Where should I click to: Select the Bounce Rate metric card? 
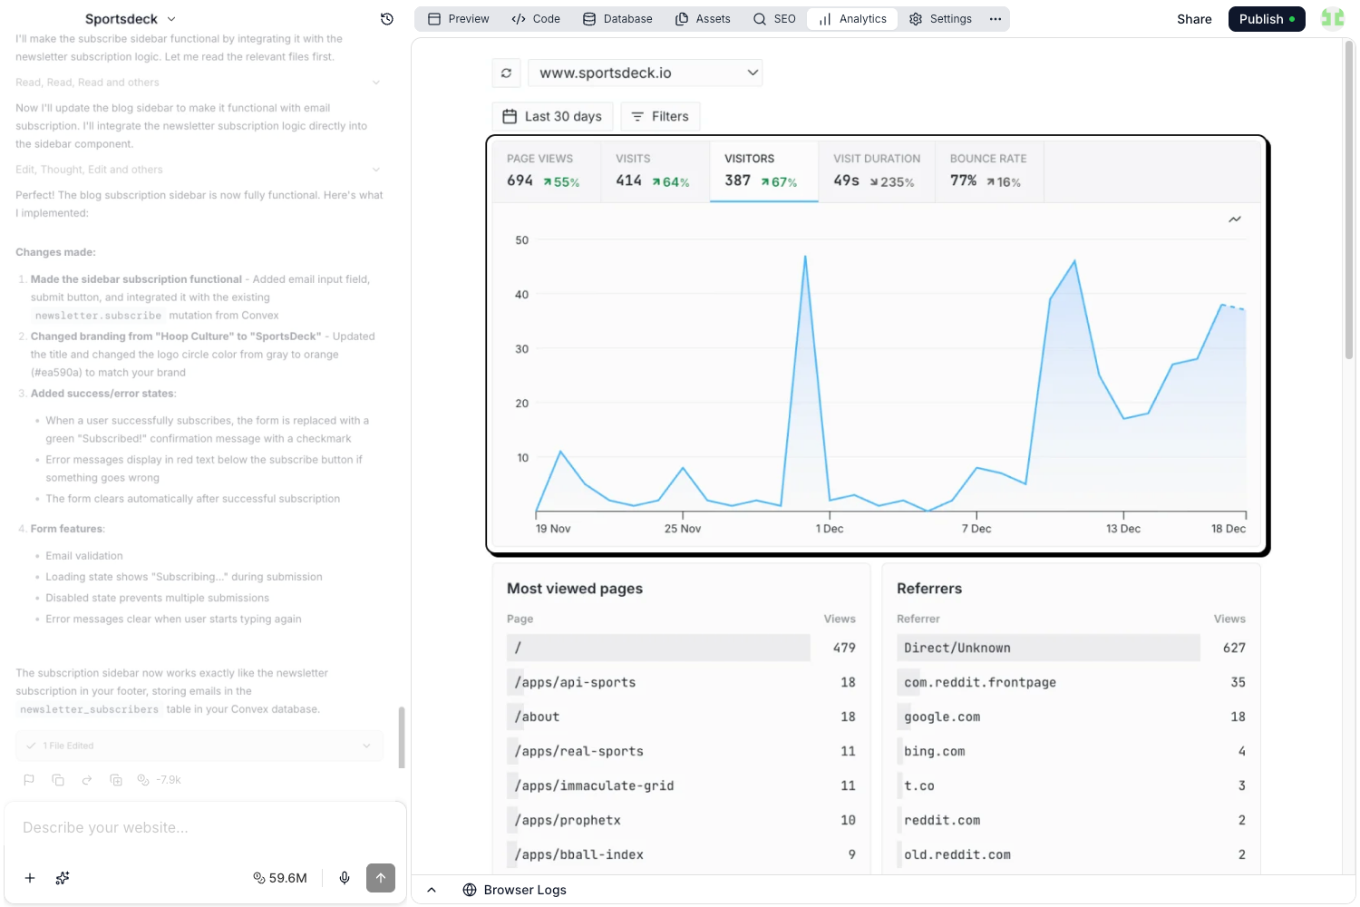click(x=989, y=171)
